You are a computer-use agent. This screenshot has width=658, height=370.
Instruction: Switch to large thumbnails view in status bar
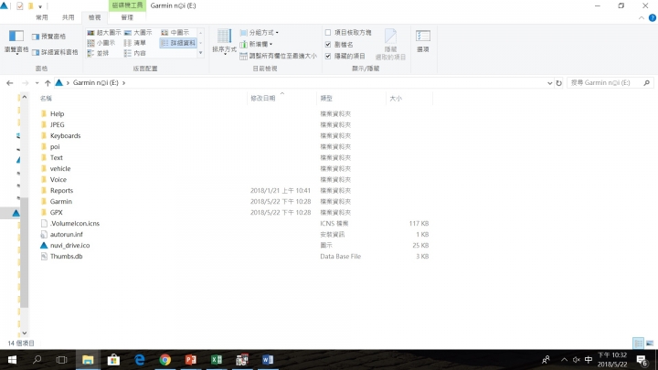[650, 344]
